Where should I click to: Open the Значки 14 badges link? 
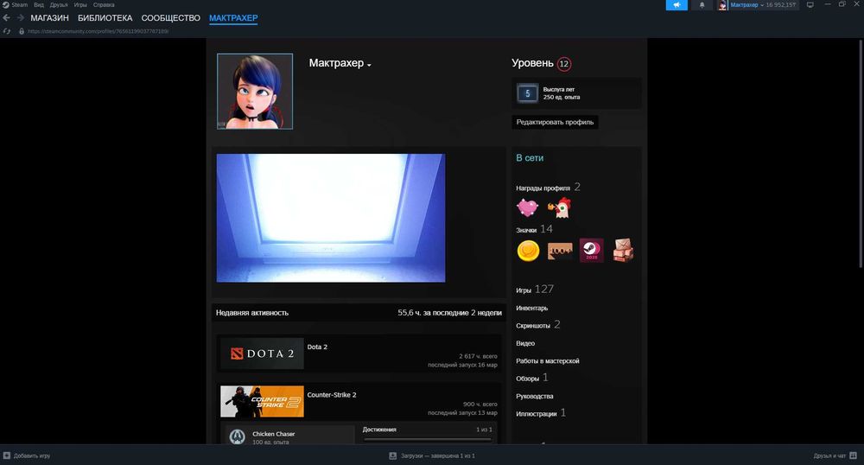click(534, 229)
